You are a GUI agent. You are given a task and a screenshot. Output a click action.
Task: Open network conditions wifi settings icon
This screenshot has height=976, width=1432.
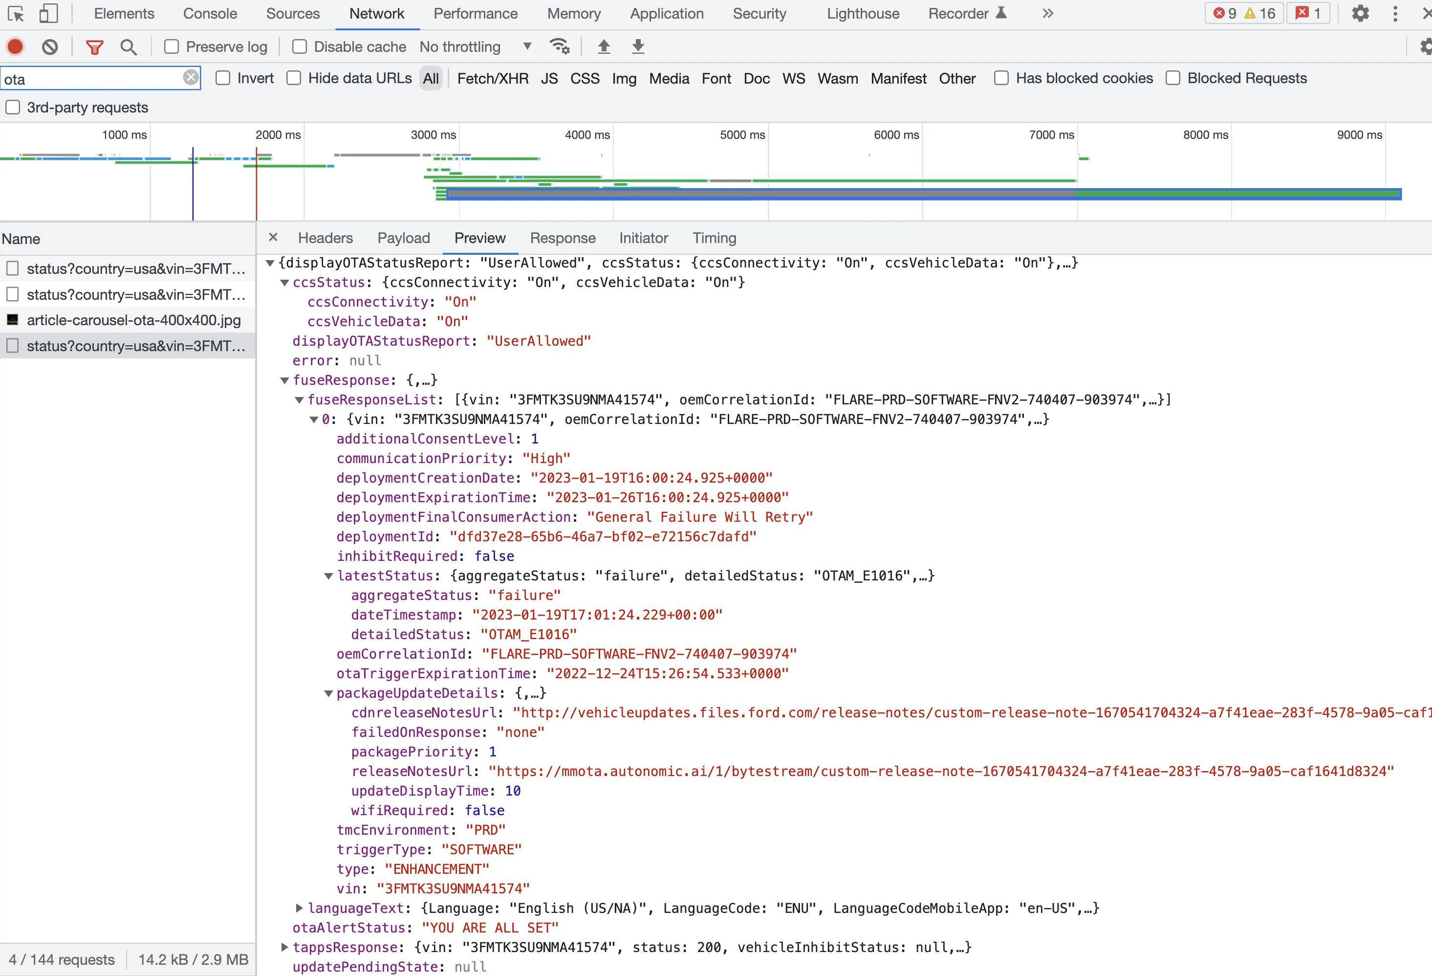[x=560, y=46]
